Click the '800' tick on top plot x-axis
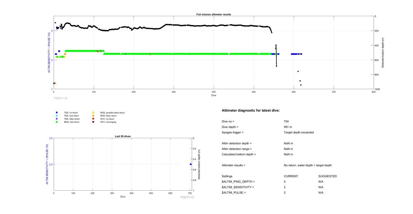 [x=373, y=92]
